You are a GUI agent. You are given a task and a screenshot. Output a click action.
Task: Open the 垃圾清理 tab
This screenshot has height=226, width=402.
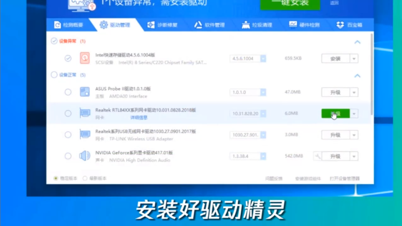click(257, 25)
